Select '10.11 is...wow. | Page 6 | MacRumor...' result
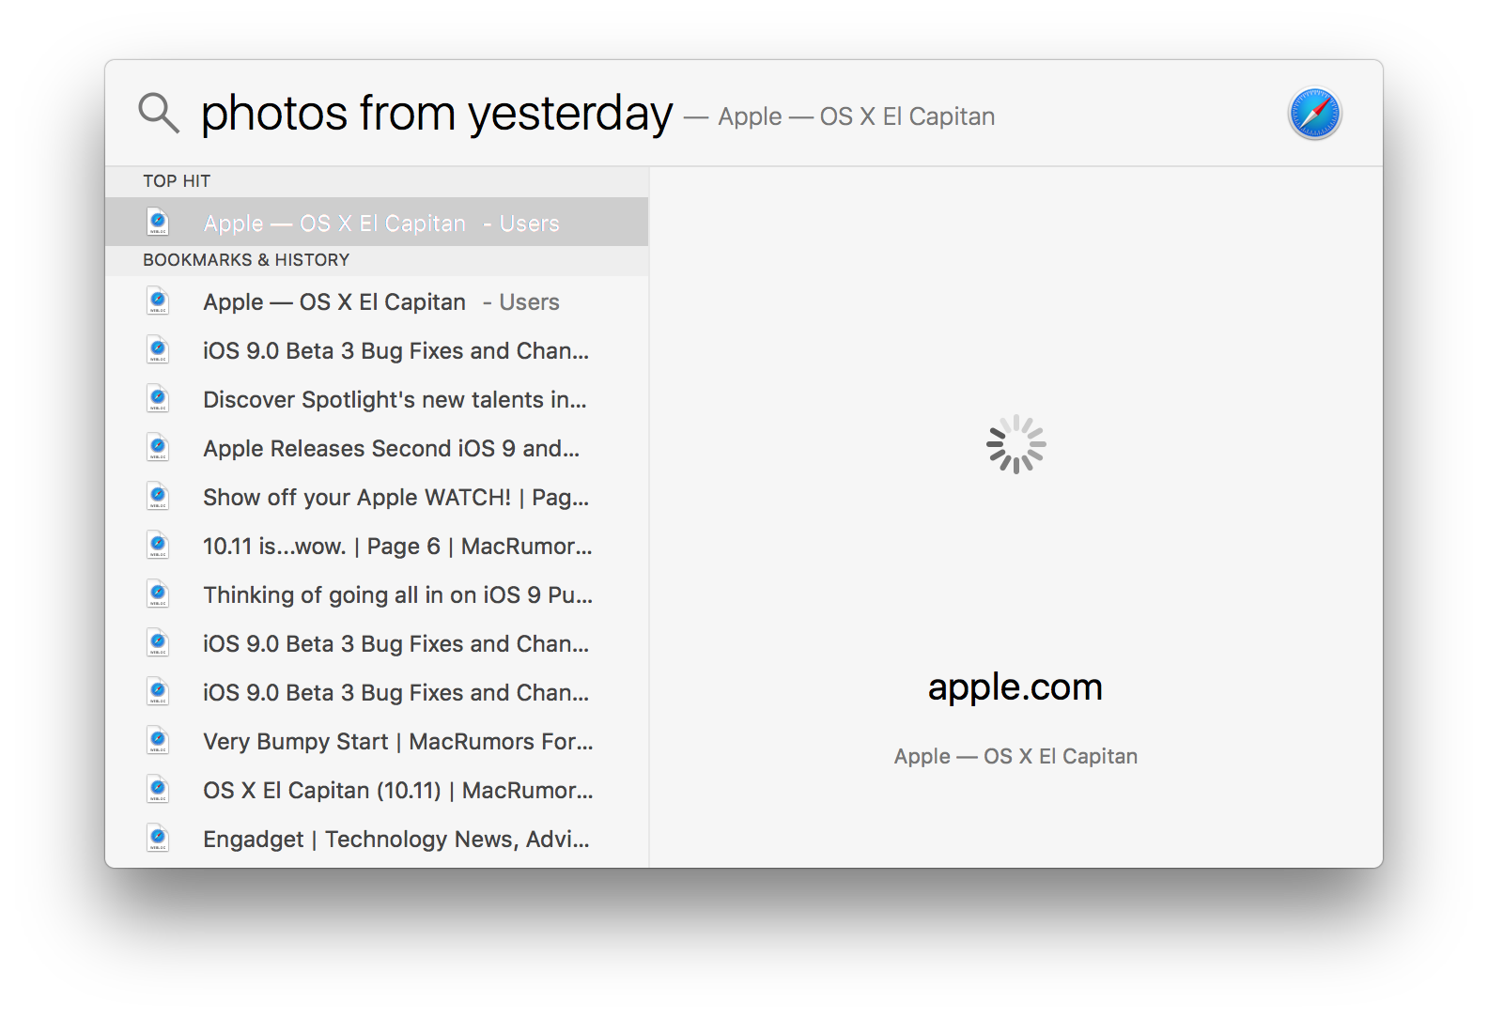The height and width of the screenshot is (1018, 1488). tap(377, 546)
